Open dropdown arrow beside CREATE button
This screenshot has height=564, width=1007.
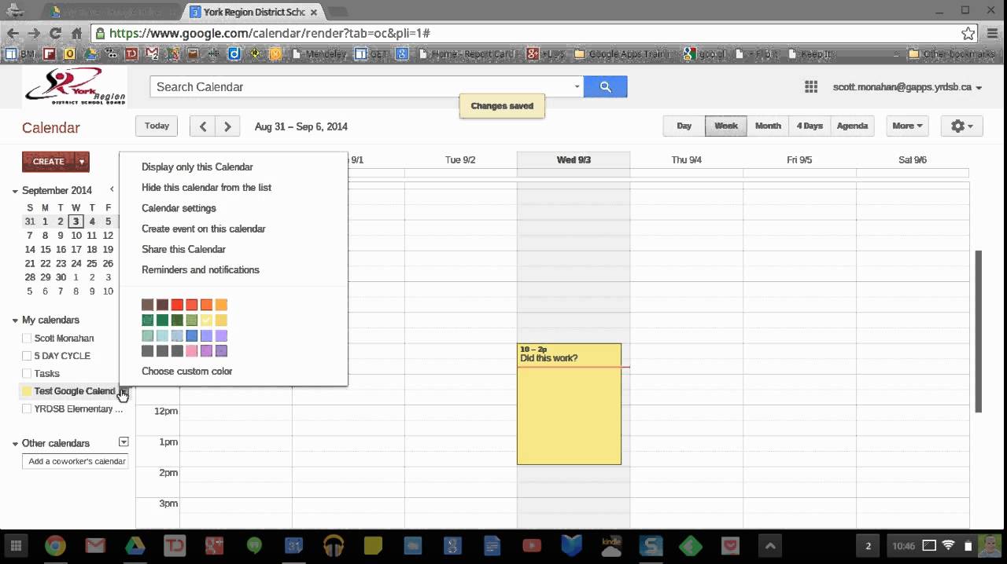tap(82, 162)
